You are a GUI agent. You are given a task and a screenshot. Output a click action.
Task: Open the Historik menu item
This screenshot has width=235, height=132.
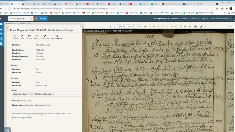pos(175,19)
